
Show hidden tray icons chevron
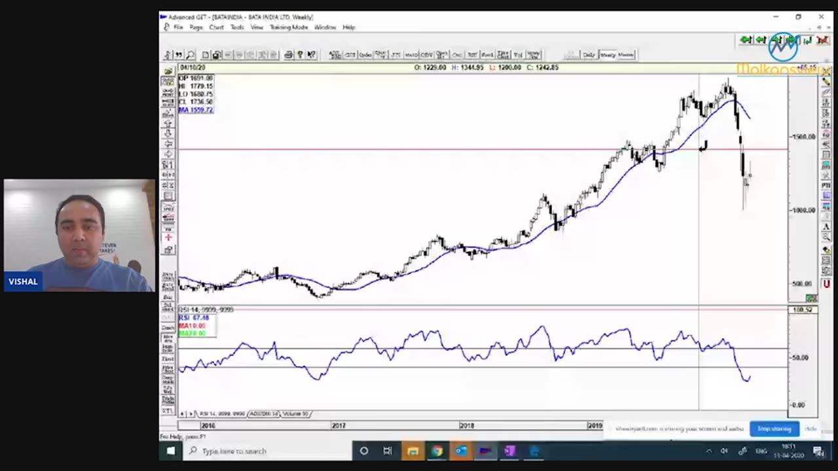tap(708, 451)
